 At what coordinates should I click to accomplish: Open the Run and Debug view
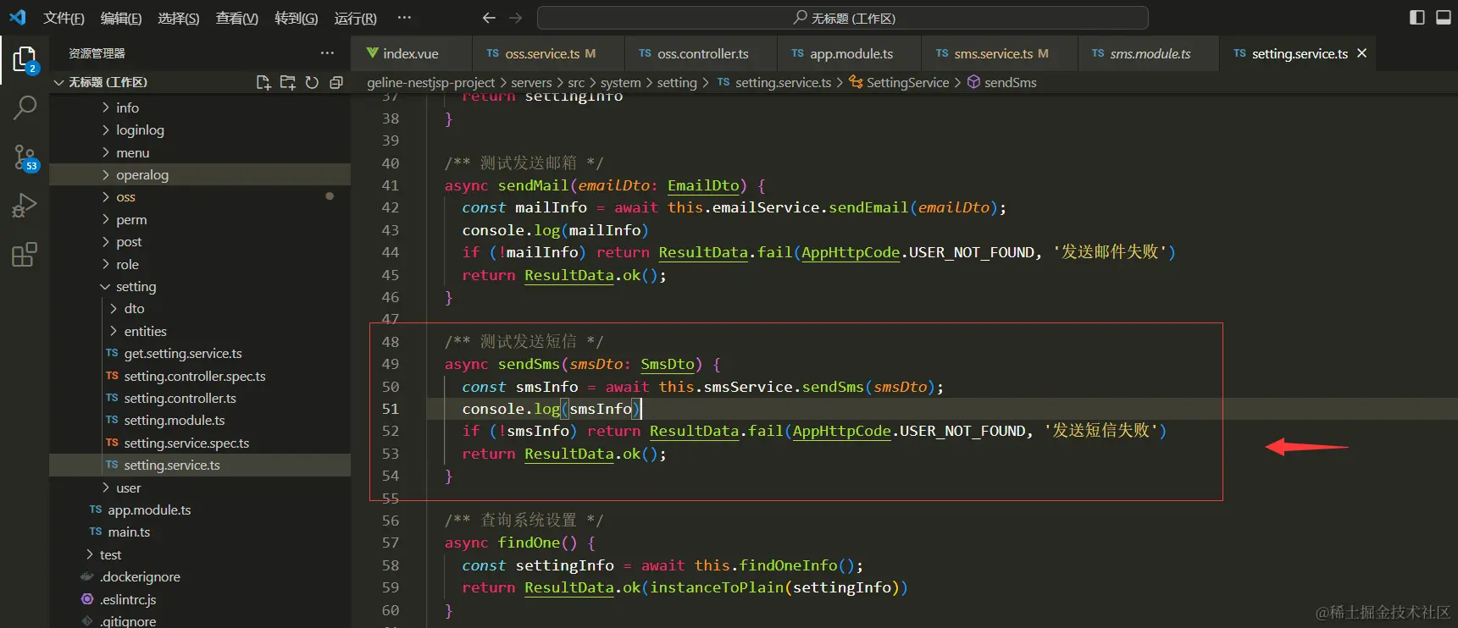click(x=25, y=206)
